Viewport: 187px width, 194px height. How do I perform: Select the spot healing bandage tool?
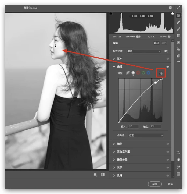point(178,22)
